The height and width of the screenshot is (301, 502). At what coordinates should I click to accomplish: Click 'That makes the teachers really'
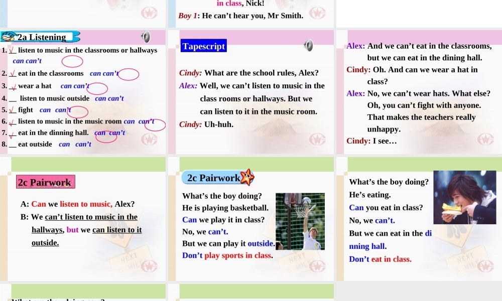pyautogui.click(x=421, y=117)
